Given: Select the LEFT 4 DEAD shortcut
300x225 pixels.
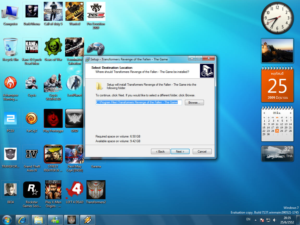Looking at the screenshot, I should [x=74, y=192].
